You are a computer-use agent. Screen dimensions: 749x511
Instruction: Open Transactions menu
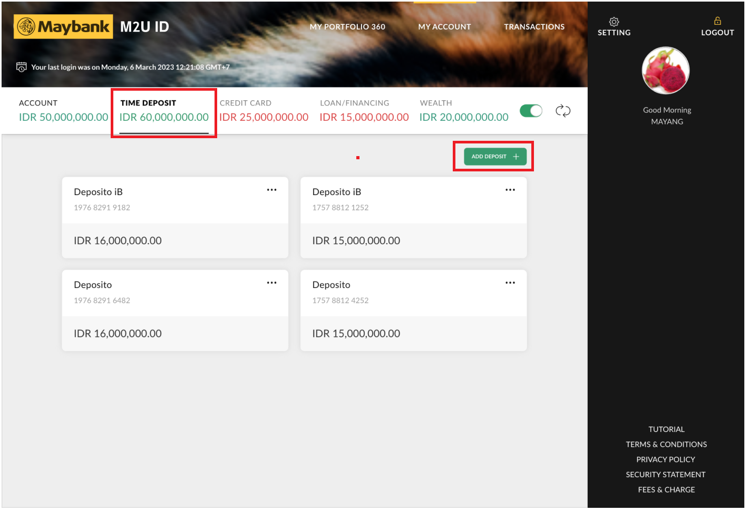click(534, 27)
